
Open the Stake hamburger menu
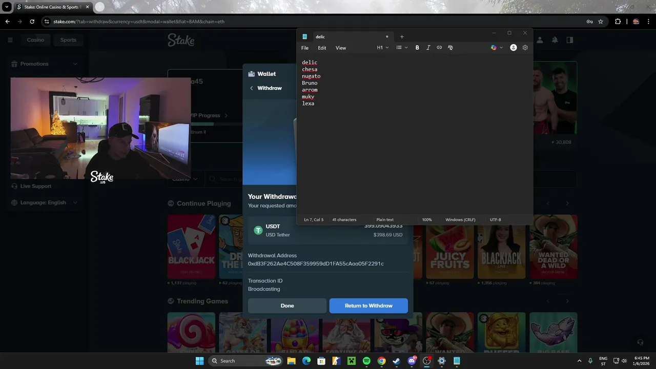[10, 40]
